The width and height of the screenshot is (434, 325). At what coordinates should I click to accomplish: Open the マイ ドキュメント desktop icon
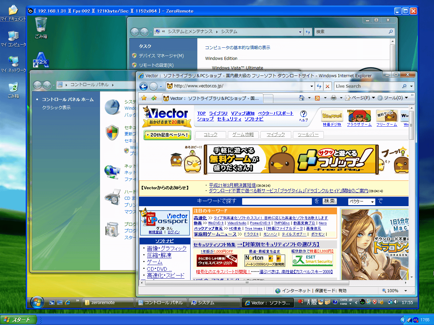(x=13, y=13)
